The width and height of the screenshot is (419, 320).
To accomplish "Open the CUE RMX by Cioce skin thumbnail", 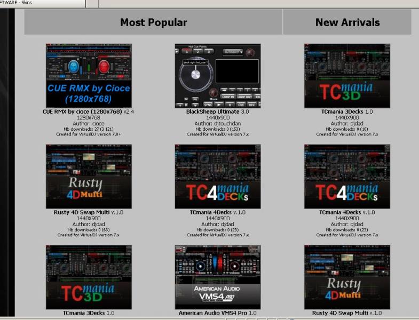I will click(89, 76).
